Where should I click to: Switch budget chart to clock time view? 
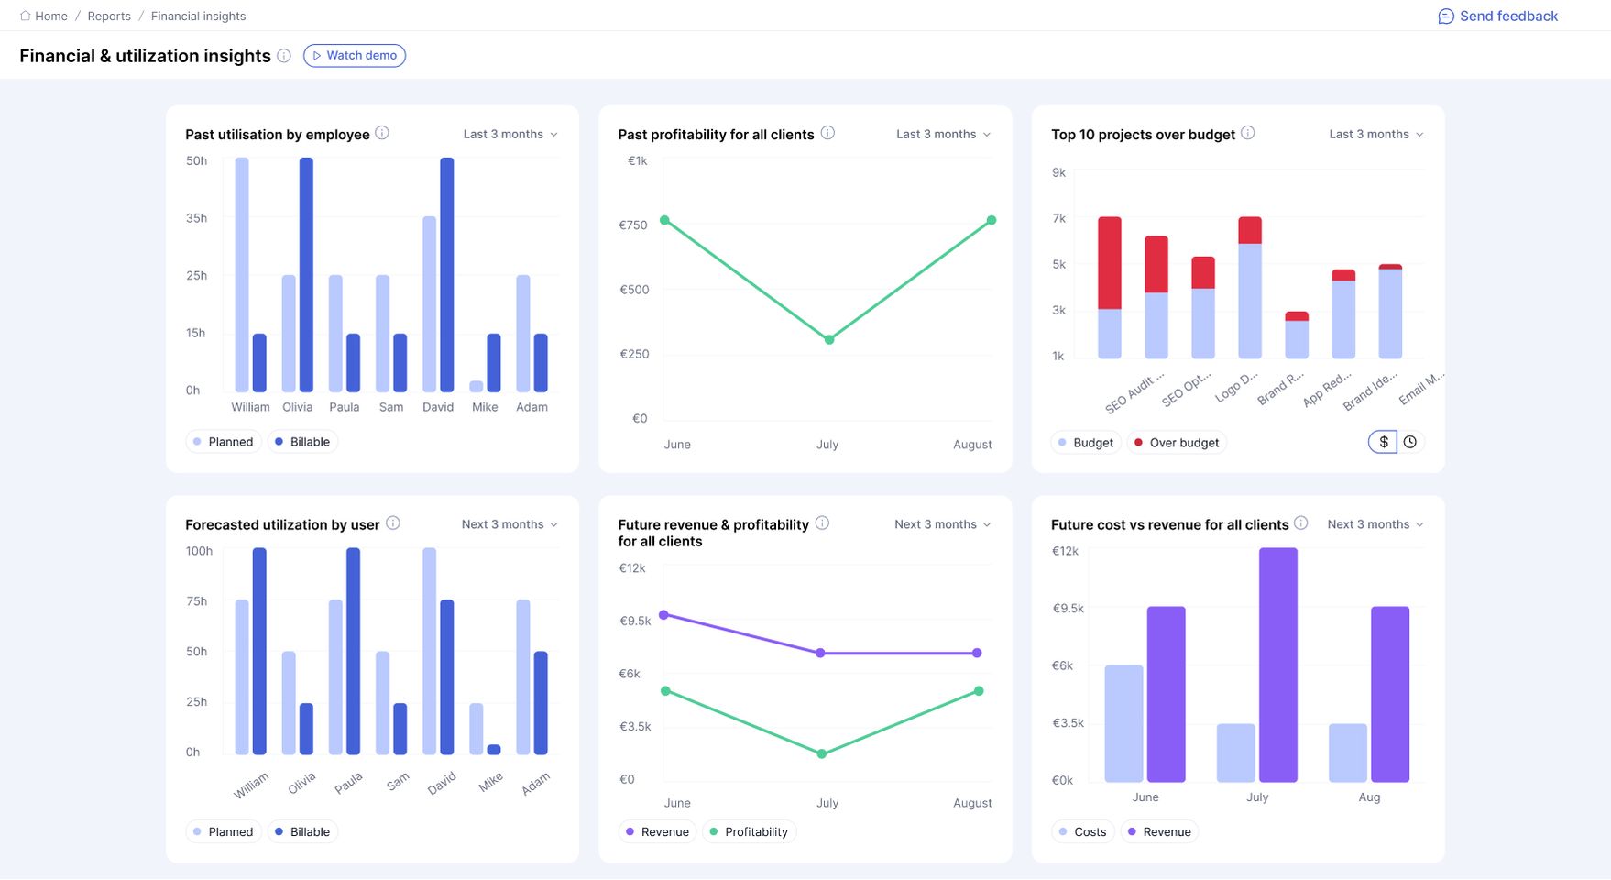pos(1410,442)
